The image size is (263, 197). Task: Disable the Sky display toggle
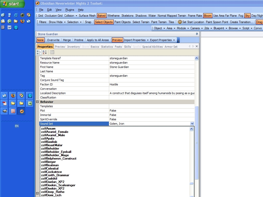[x=247, y=16]
